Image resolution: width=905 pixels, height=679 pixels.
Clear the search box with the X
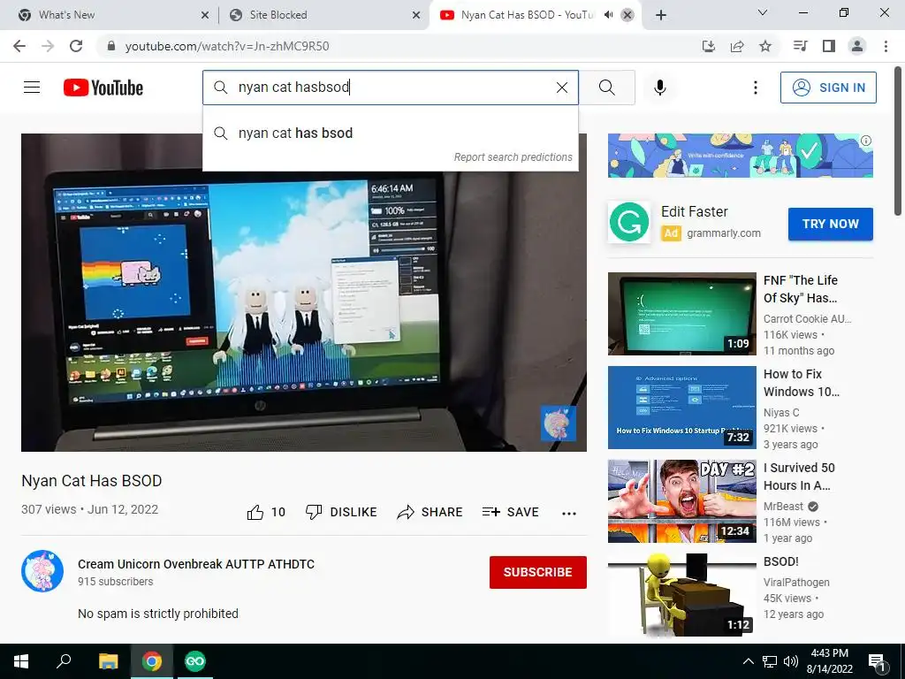click(x=561, y=88)
